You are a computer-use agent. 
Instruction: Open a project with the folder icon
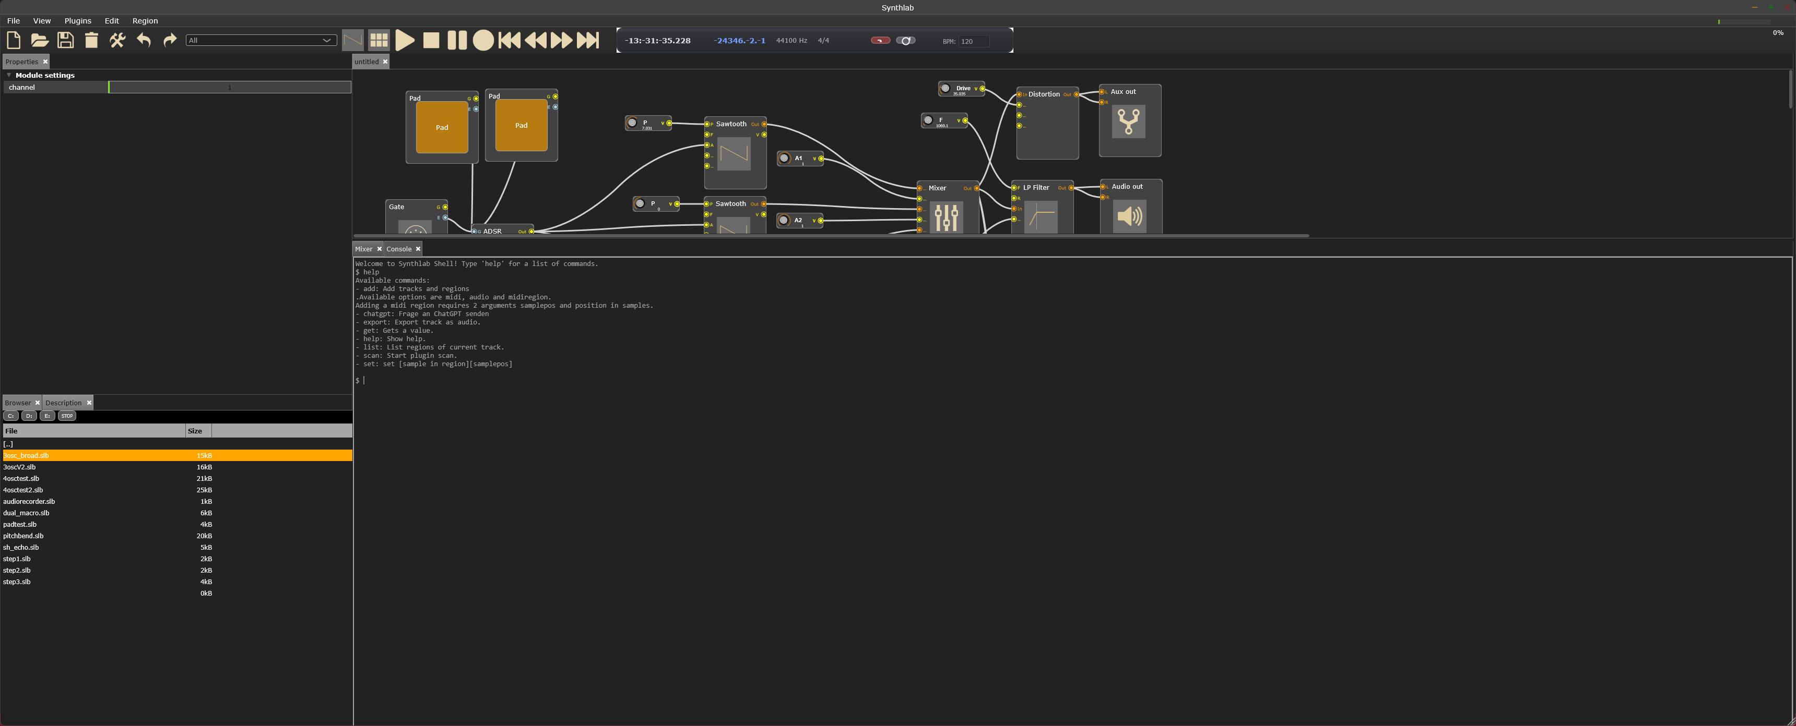(x=40, y=40)
